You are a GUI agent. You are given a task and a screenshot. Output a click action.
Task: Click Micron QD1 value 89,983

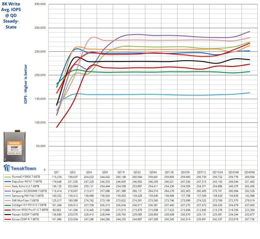(57, 210)
